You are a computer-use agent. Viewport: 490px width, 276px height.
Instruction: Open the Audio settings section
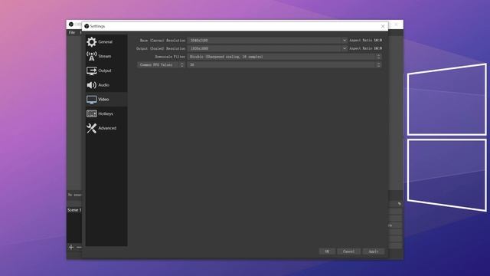pyautogui.click(x=106, y=85)
